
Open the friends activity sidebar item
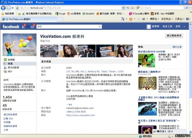tap(19, 68)
